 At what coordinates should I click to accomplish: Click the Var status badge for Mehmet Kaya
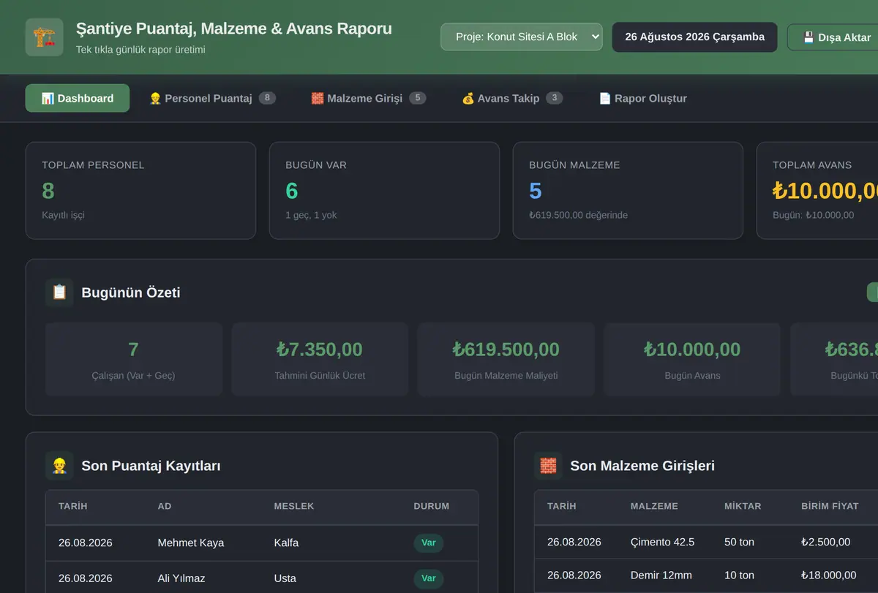click(429, 543)
